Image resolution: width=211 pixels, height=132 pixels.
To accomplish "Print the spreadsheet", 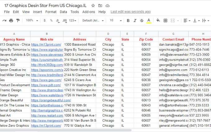I will point(11,20).
